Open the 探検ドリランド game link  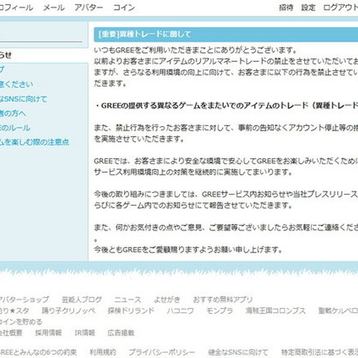[x=131, y=311]
